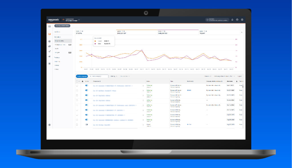The width and height of the screenshot is (292, 168).
Task: Click the bar chart reports sidebar icon
Action: coord(50,56)
